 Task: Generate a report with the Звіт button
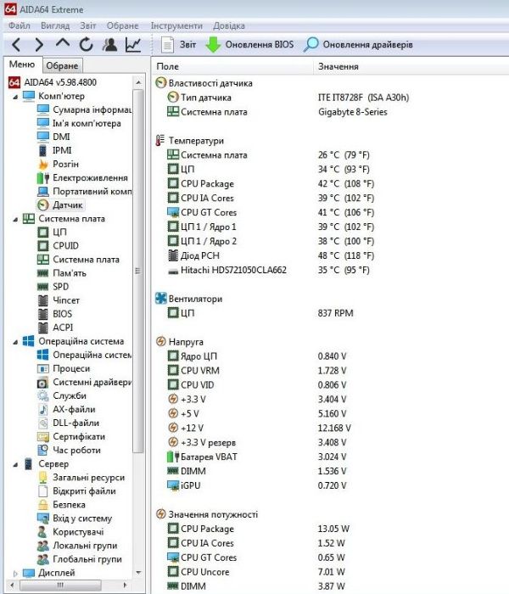coord(178,45)
